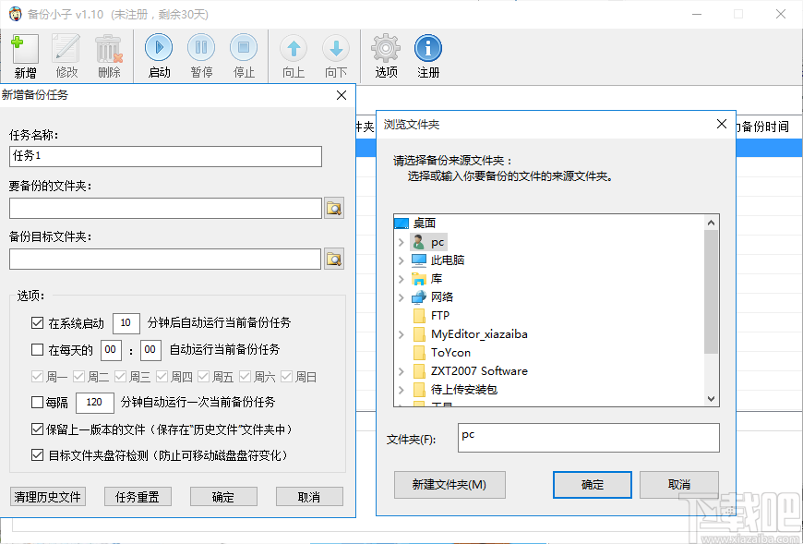This screenshot has width=803, height=544.
Task: Cancel the 浏览文件夹 dialog
Action: [679, 485]
